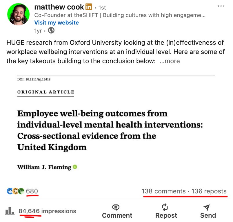View the 138 comments
The height and width of the screenshot is (222, 233).
pyautogui.click(x=163, y=191)
